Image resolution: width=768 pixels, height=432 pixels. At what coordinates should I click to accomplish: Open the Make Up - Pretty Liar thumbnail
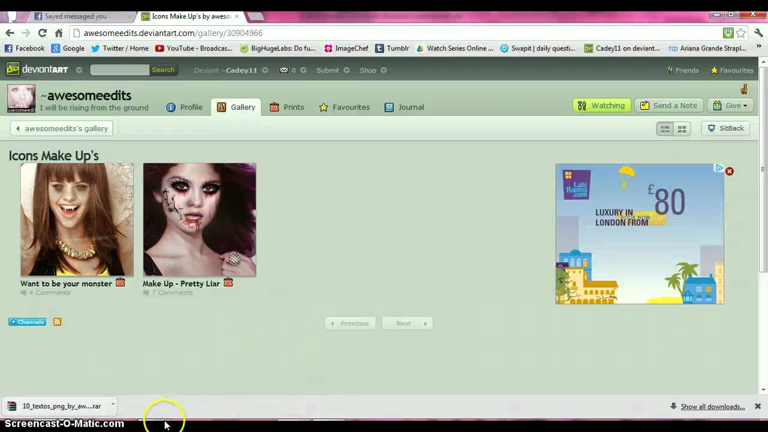(x=200, y=220)
